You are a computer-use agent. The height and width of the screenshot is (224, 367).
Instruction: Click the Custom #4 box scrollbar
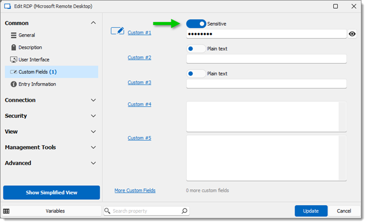(x=343, y=117)
